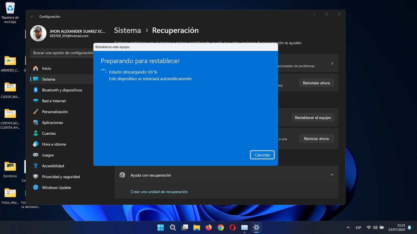Open Windows Update settings

pyautogui.click(x=62, y=188)
